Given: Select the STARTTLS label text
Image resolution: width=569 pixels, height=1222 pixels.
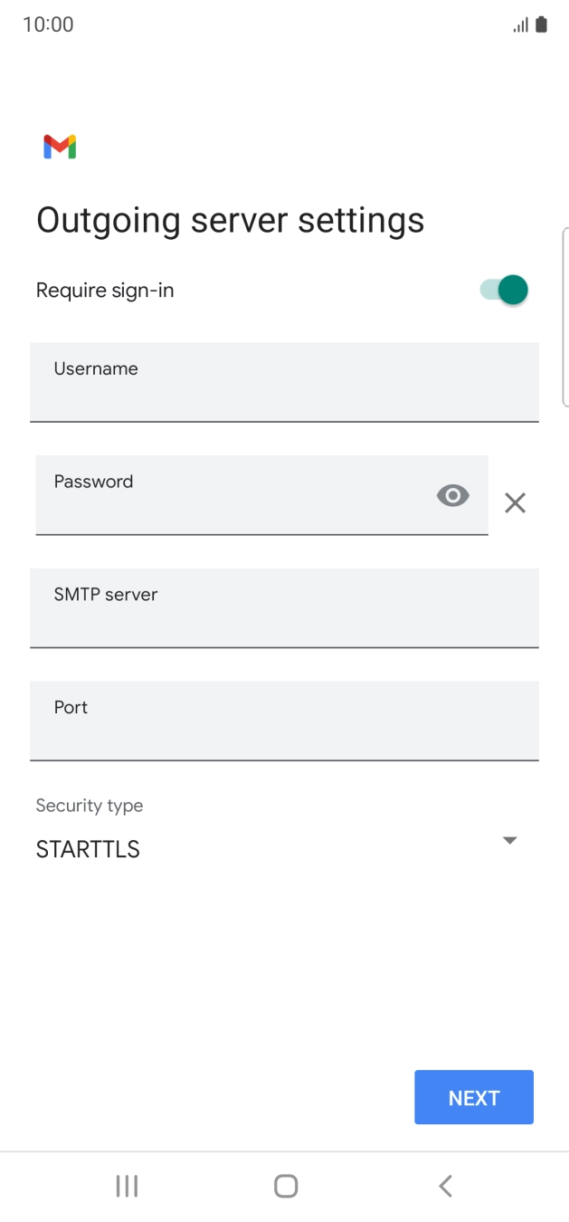Looking at the screenshot, I should (87, 849).
